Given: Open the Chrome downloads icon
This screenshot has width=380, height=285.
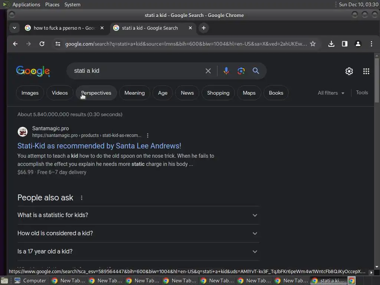Looking at the screenshot, I should coord(331,44).
